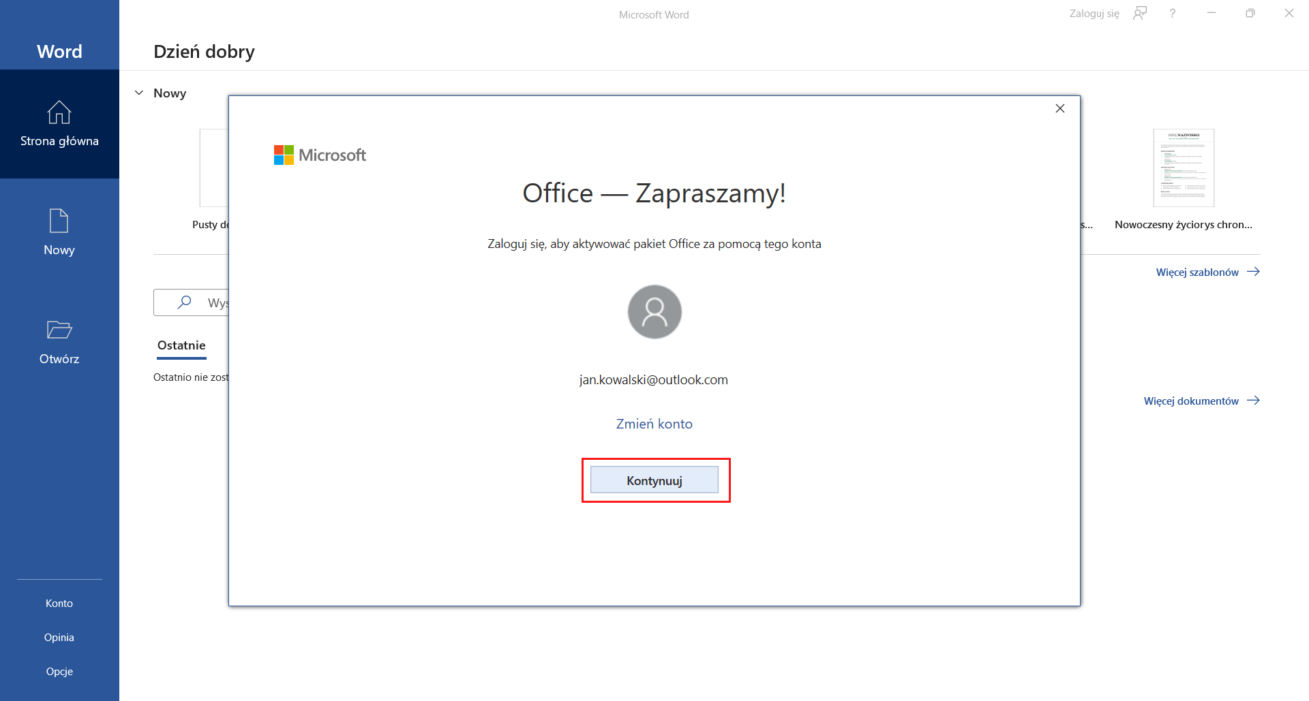Open Opcje in the sidebar
This screenshot has height=701, width=1309.
[59, 672]
